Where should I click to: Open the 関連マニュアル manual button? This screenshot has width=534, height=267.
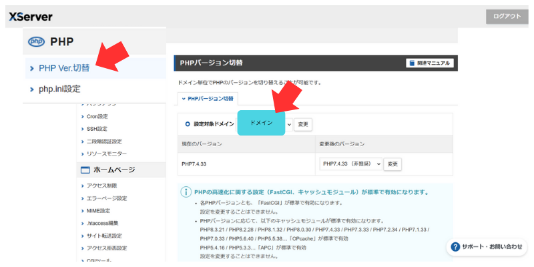[x=430, y=63]
